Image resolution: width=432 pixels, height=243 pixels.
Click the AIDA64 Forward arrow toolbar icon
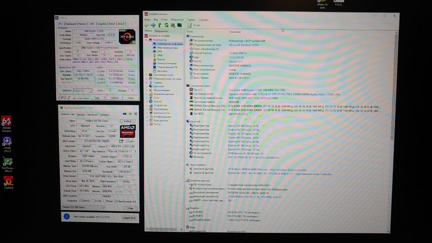[153, 25]
